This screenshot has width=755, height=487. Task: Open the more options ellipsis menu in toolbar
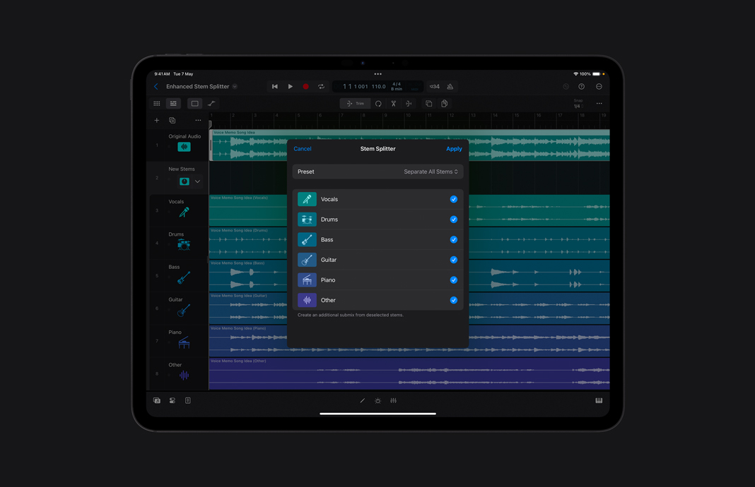click(599, 103)
